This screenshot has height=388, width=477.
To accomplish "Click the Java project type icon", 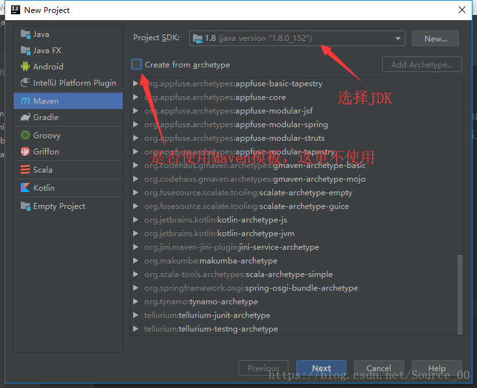I will tap(25, 34).
